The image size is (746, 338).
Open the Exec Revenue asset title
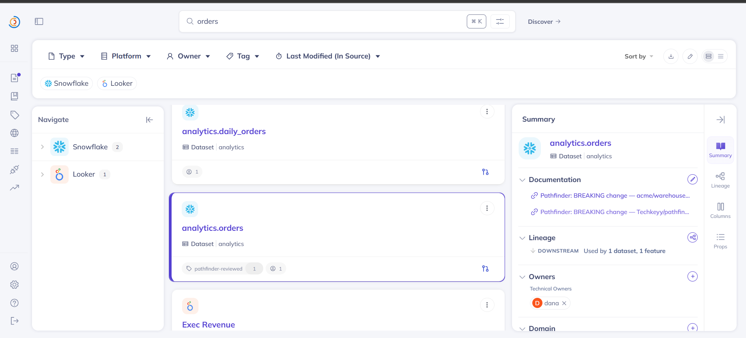[x=209, y=325]
